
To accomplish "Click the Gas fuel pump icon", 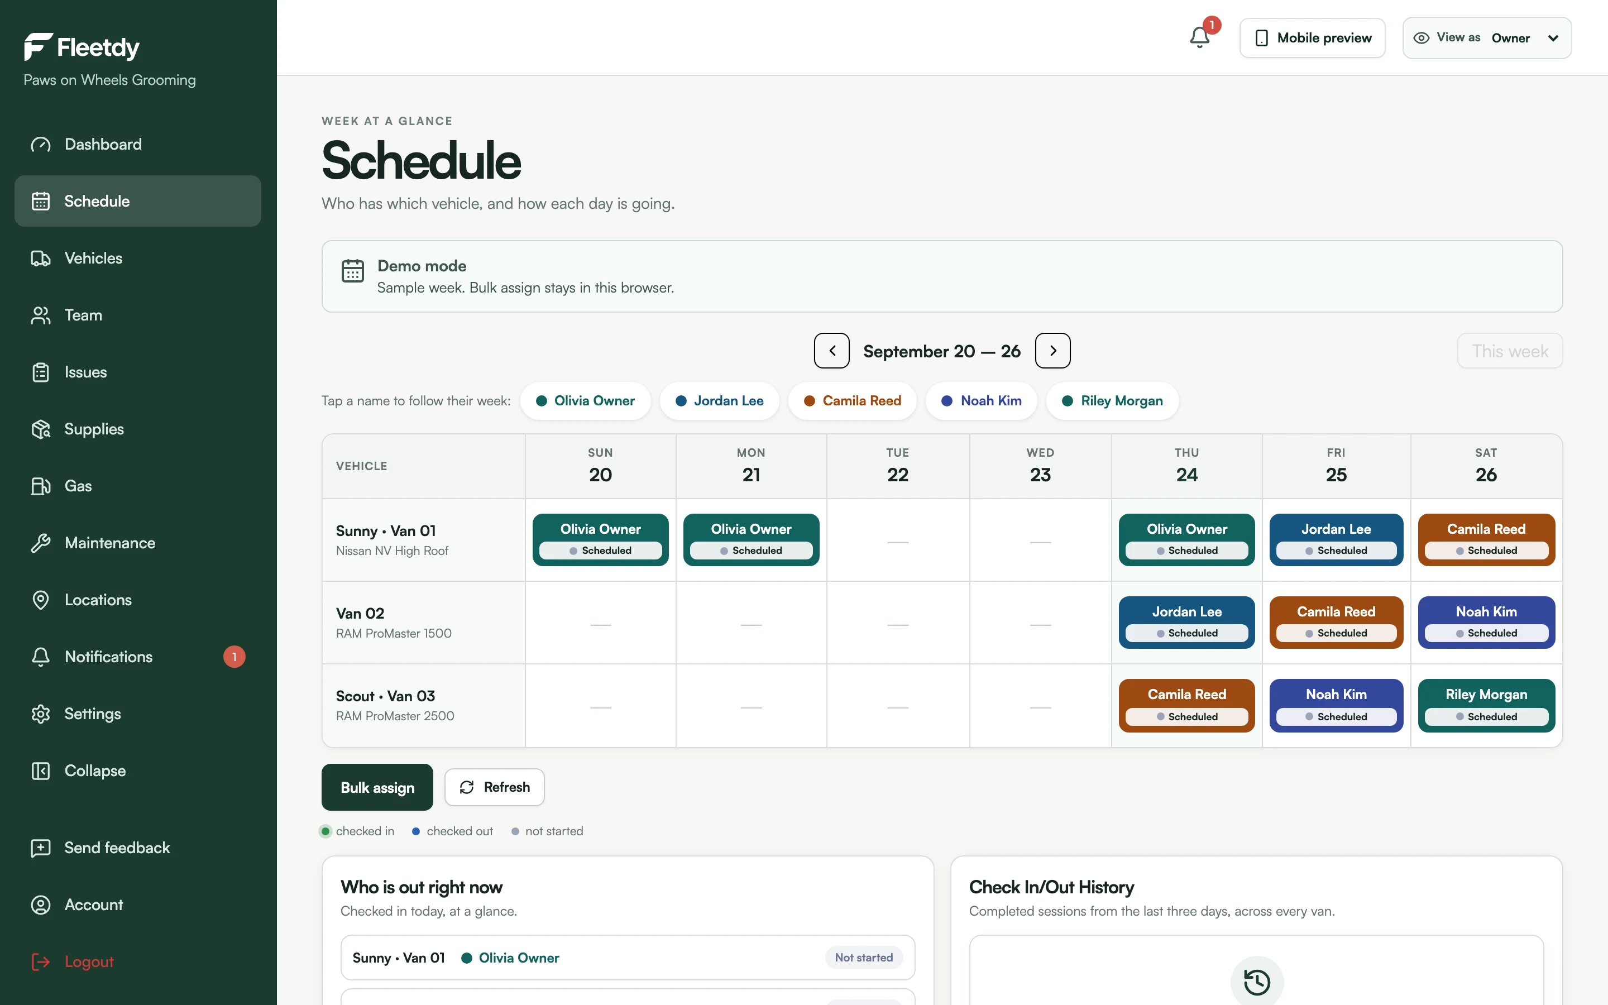I will pyautogui.click(x=41, y=486).
